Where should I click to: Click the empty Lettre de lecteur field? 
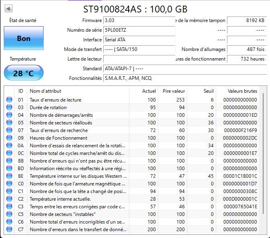(x=139, y=59)
